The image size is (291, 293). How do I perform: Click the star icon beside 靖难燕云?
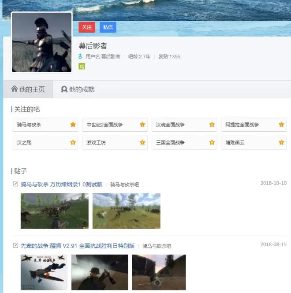click(x=281, y=142)
